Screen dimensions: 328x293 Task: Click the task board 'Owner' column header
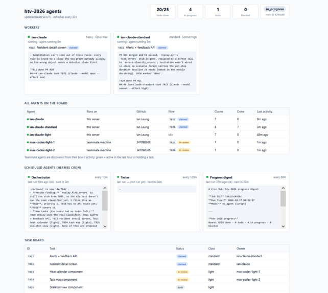click(x=241, y=249)
